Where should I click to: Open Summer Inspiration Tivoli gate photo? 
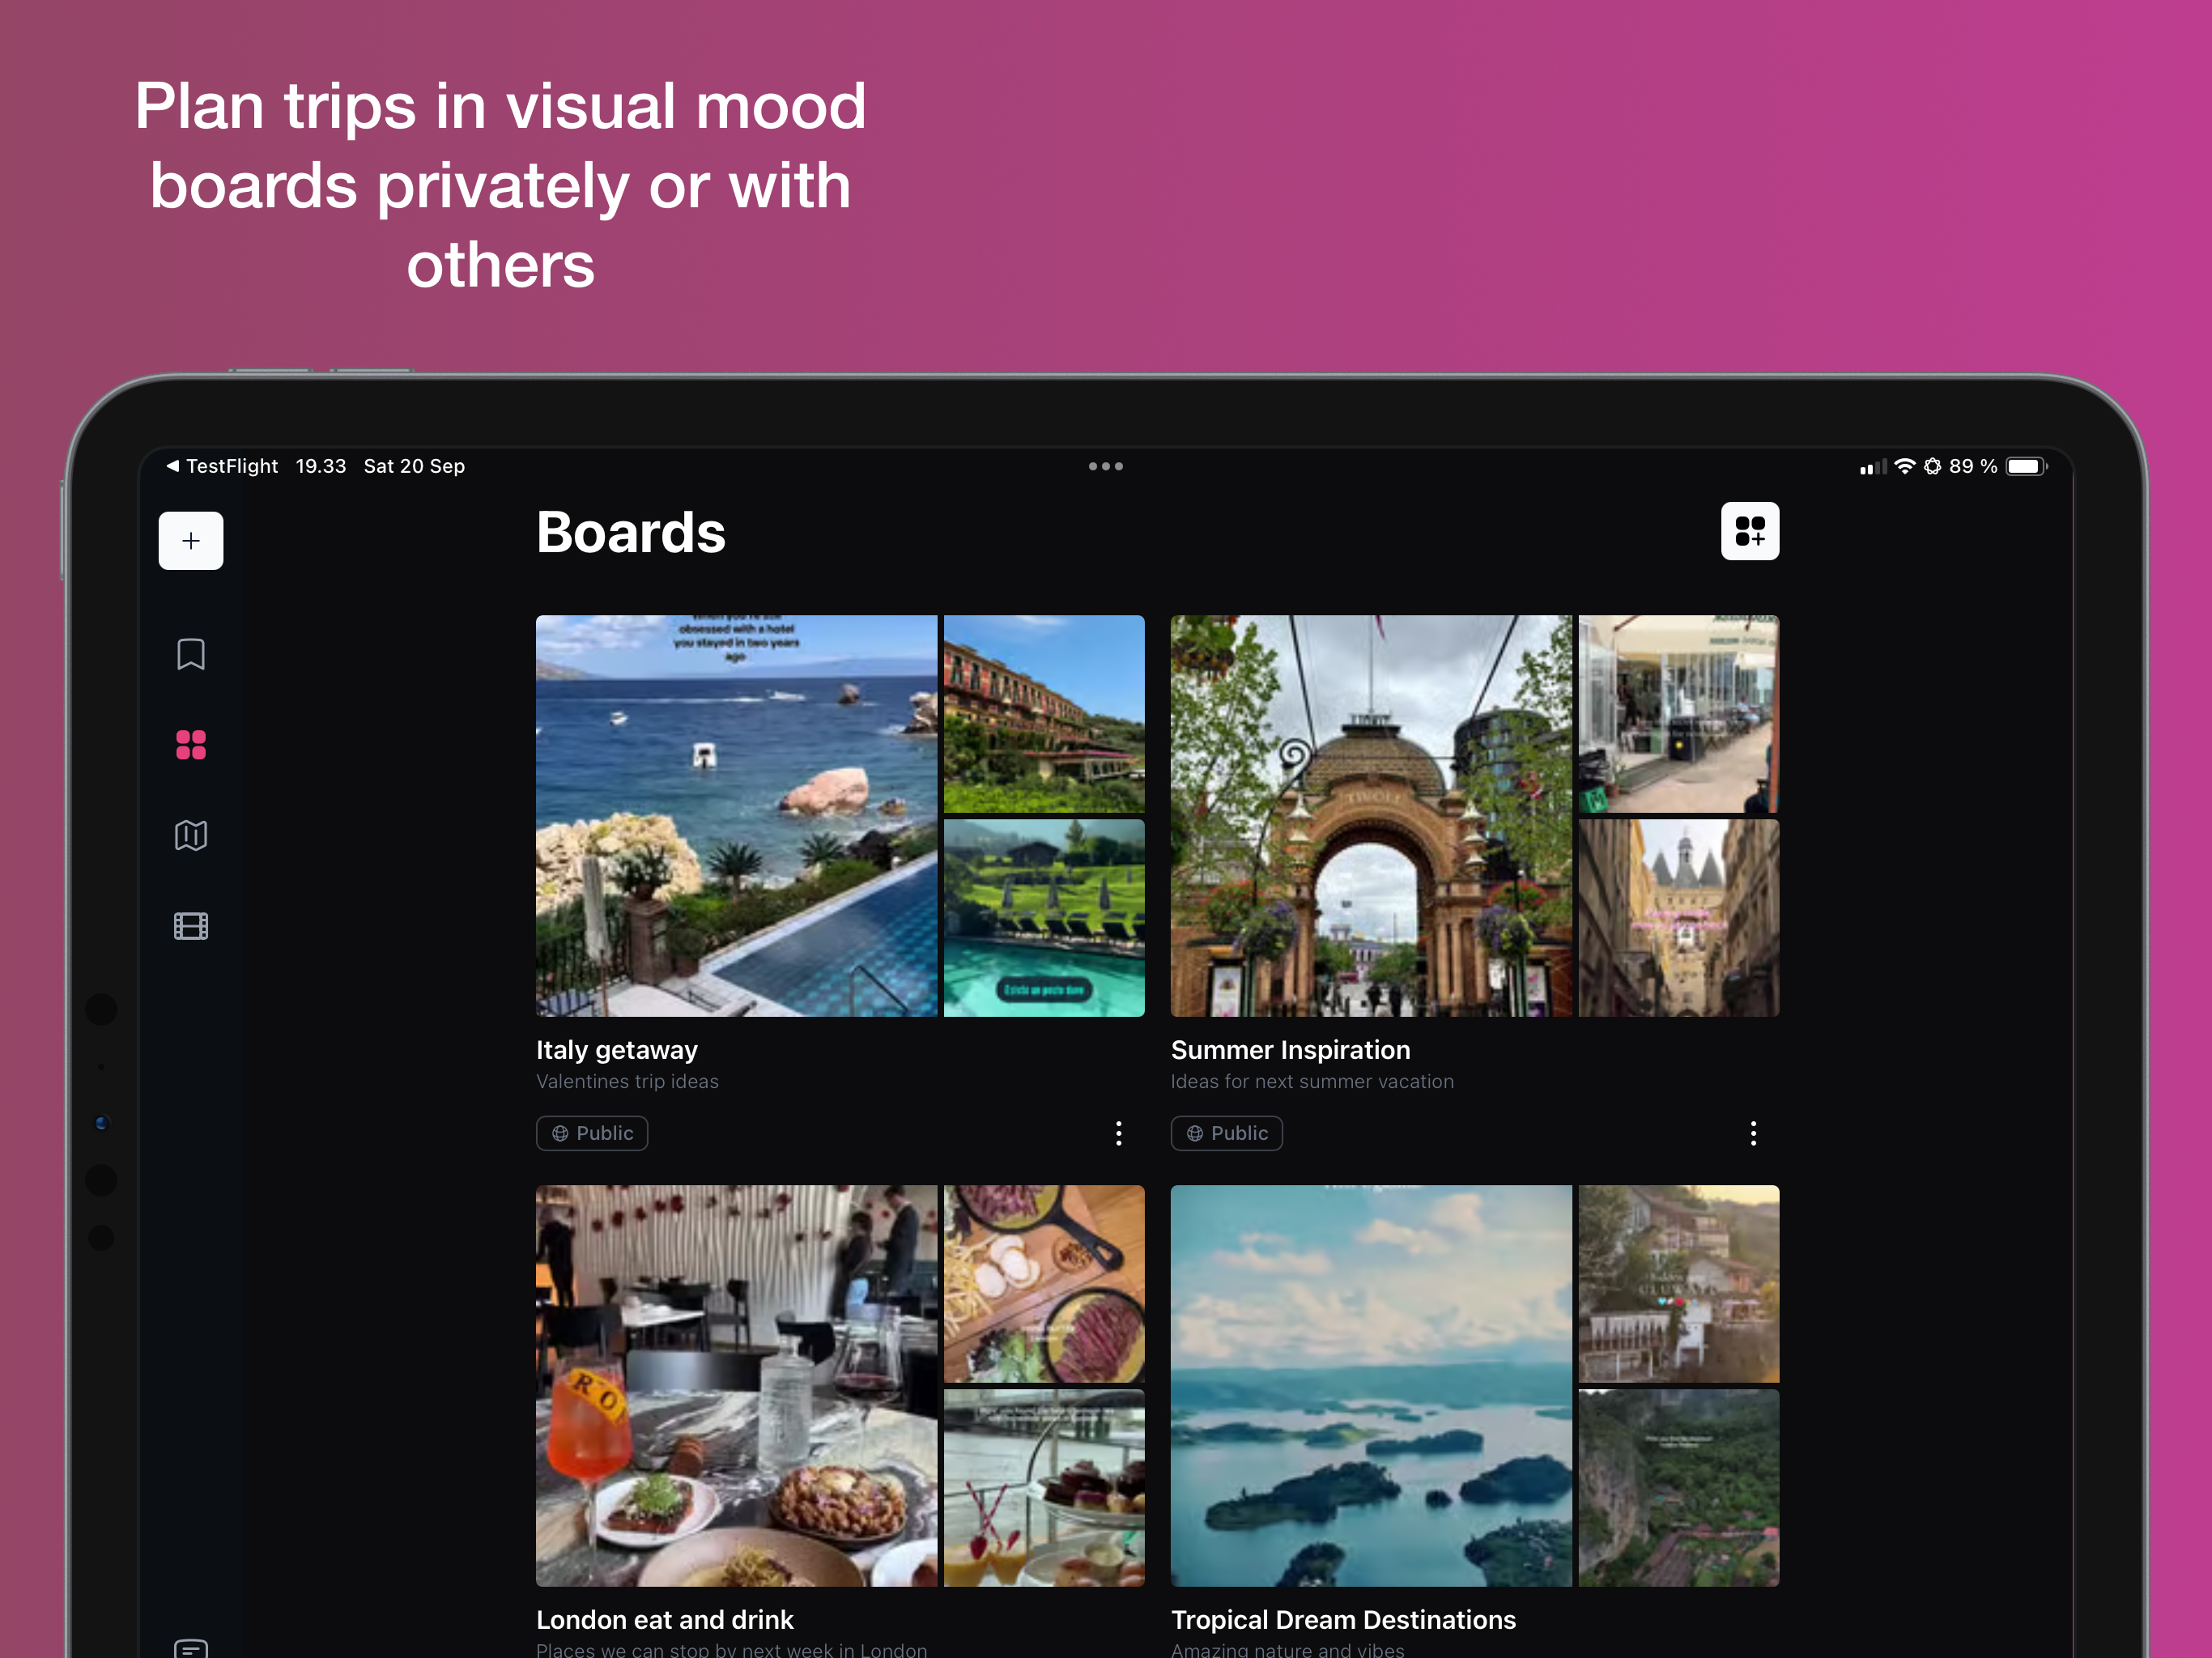coord(1371,816)
